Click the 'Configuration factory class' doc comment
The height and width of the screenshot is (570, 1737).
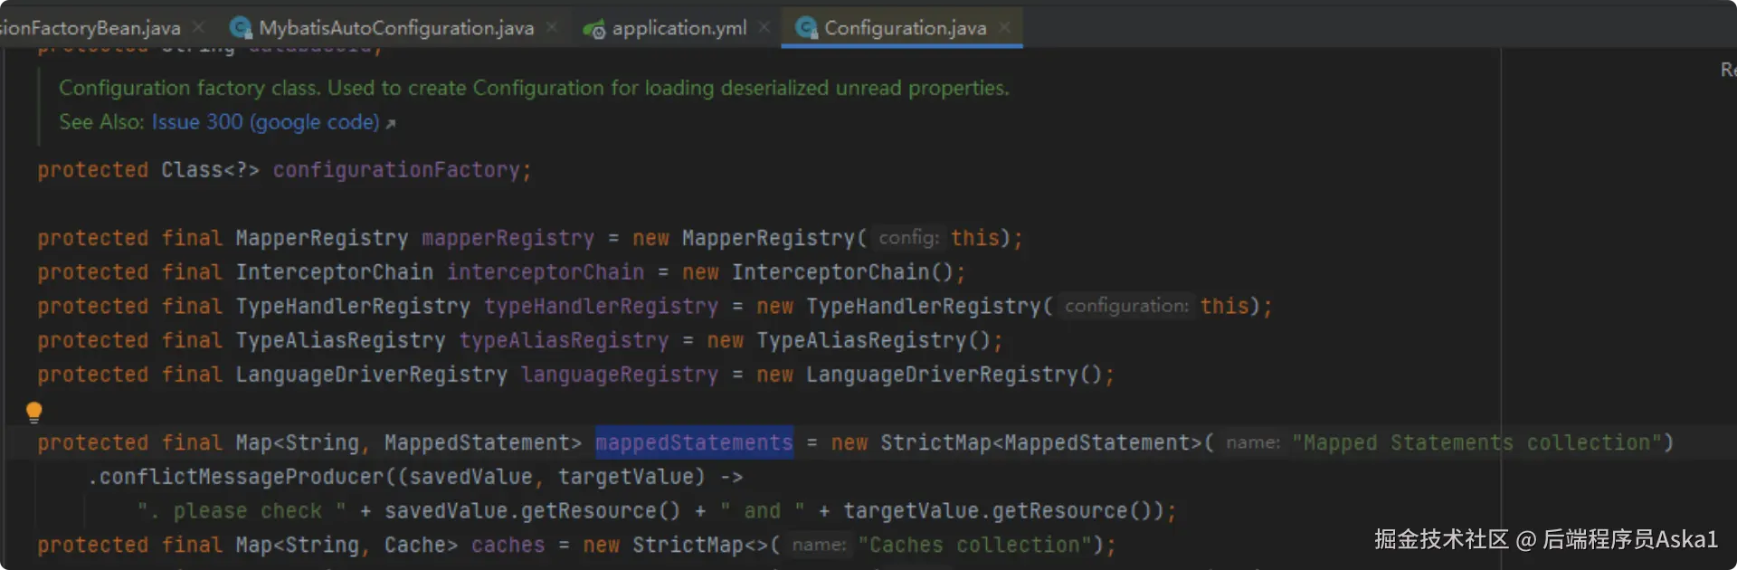click(534, 89)
